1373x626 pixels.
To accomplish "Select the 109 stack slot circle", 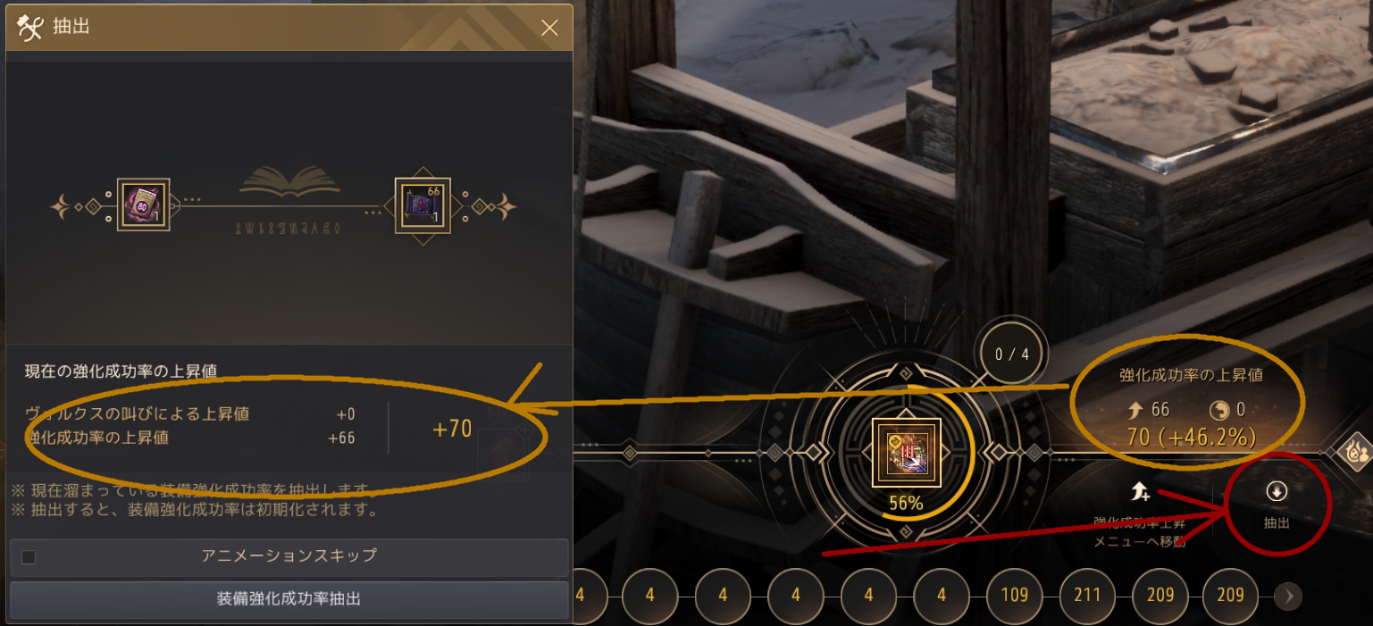I will coord(1014,595).
